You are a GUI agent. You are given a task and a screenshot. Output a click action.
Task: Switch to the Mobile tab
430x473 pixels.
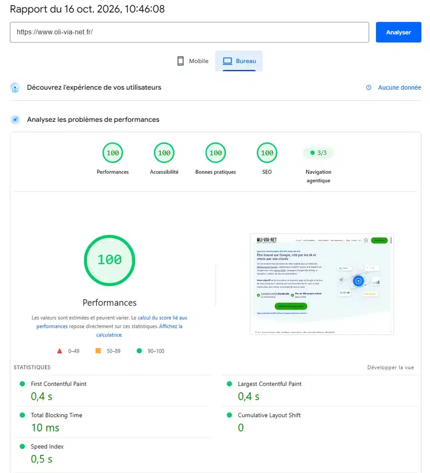tap(193, 61)
